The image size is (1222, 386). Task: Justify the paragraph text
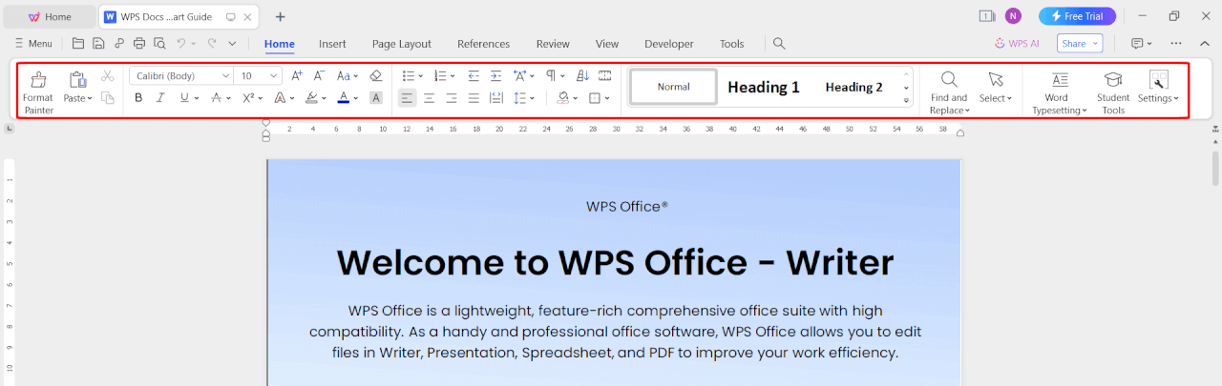point(474,97)
